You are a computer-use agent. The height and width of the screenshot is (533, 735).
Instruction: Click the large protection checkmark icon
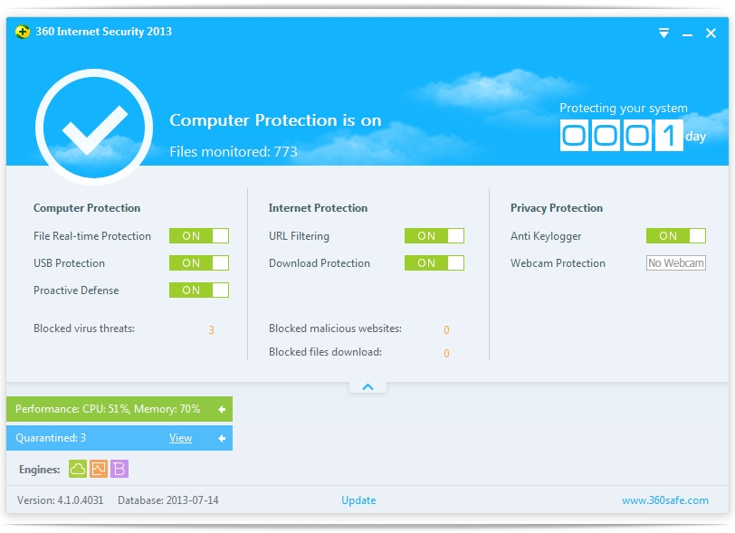[x=94, y=125]
